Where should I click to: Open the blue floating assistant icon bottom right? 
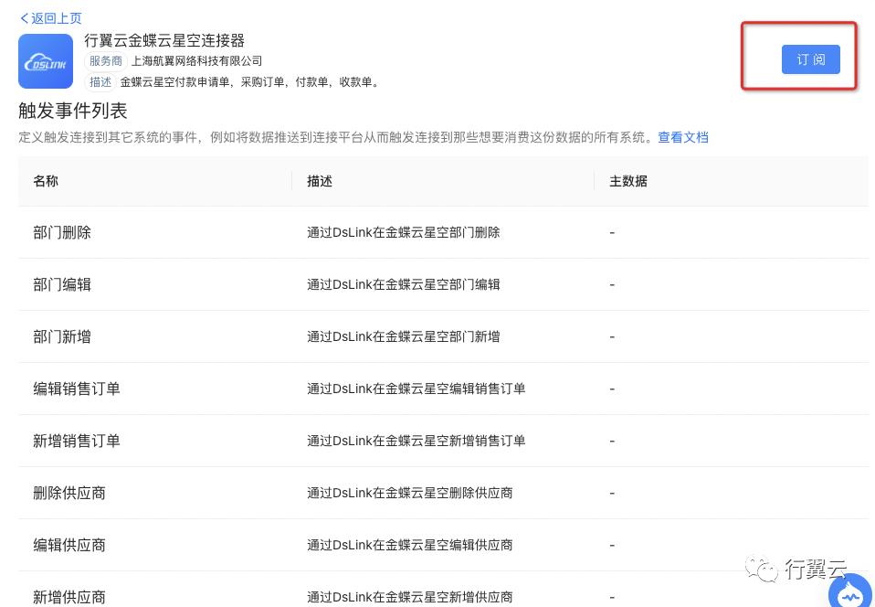[x=850, y=592]
